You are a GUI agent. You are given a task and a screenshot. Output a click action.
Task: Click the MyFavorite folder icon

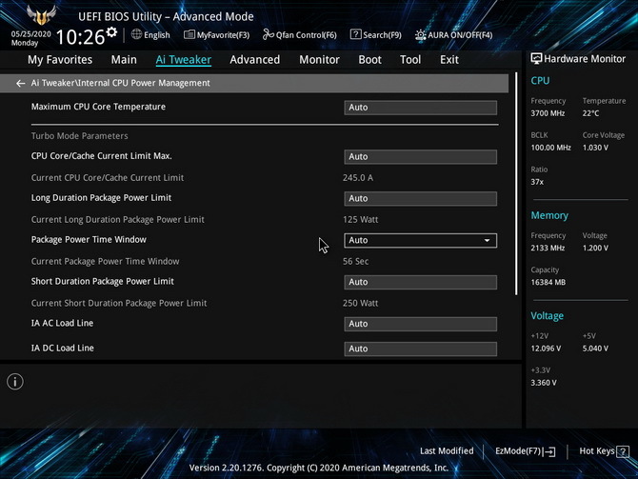(189, 34)
